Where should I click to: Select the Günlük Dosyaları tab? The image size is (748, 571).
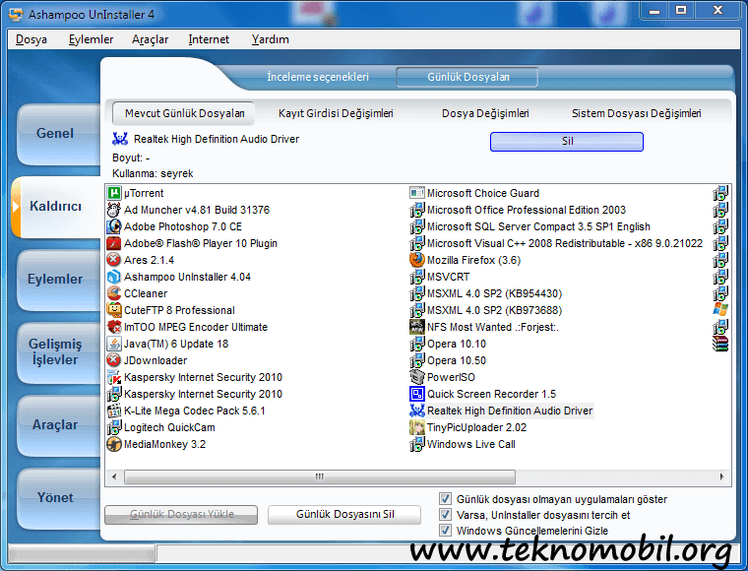tap(467, 77)
